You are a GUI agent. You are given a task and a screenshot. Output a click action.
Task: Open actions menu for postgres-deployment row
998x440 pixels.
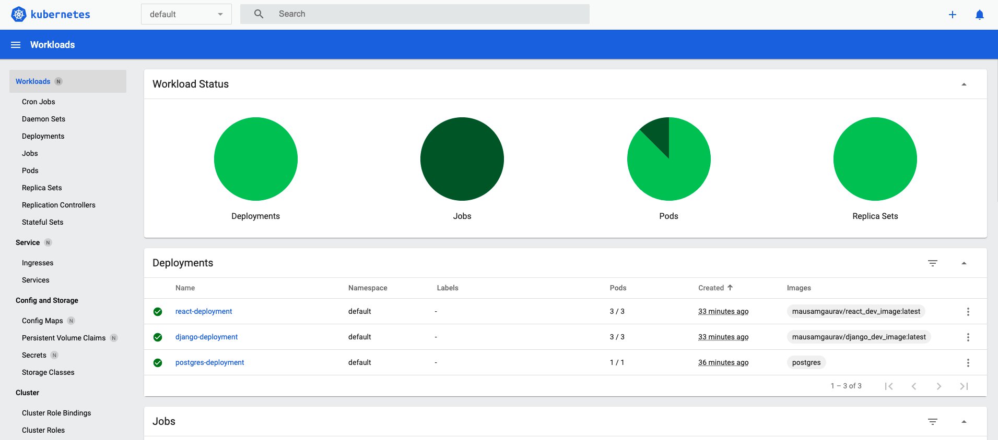tap(968, 363)
